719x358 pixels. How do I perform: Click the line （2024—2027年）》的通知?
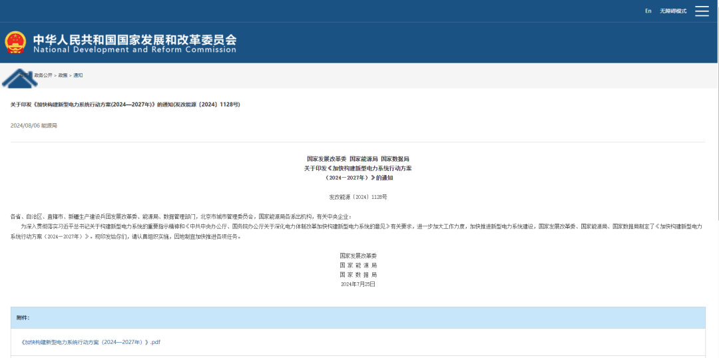pos(358,178)
